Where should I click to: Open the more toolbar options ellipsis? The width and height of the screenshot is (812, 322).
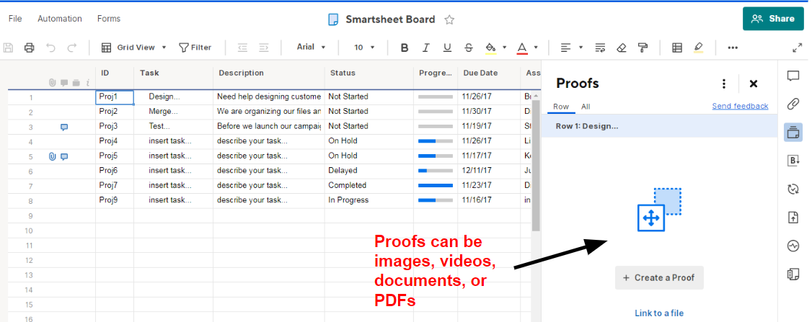(x=732, y=48)
